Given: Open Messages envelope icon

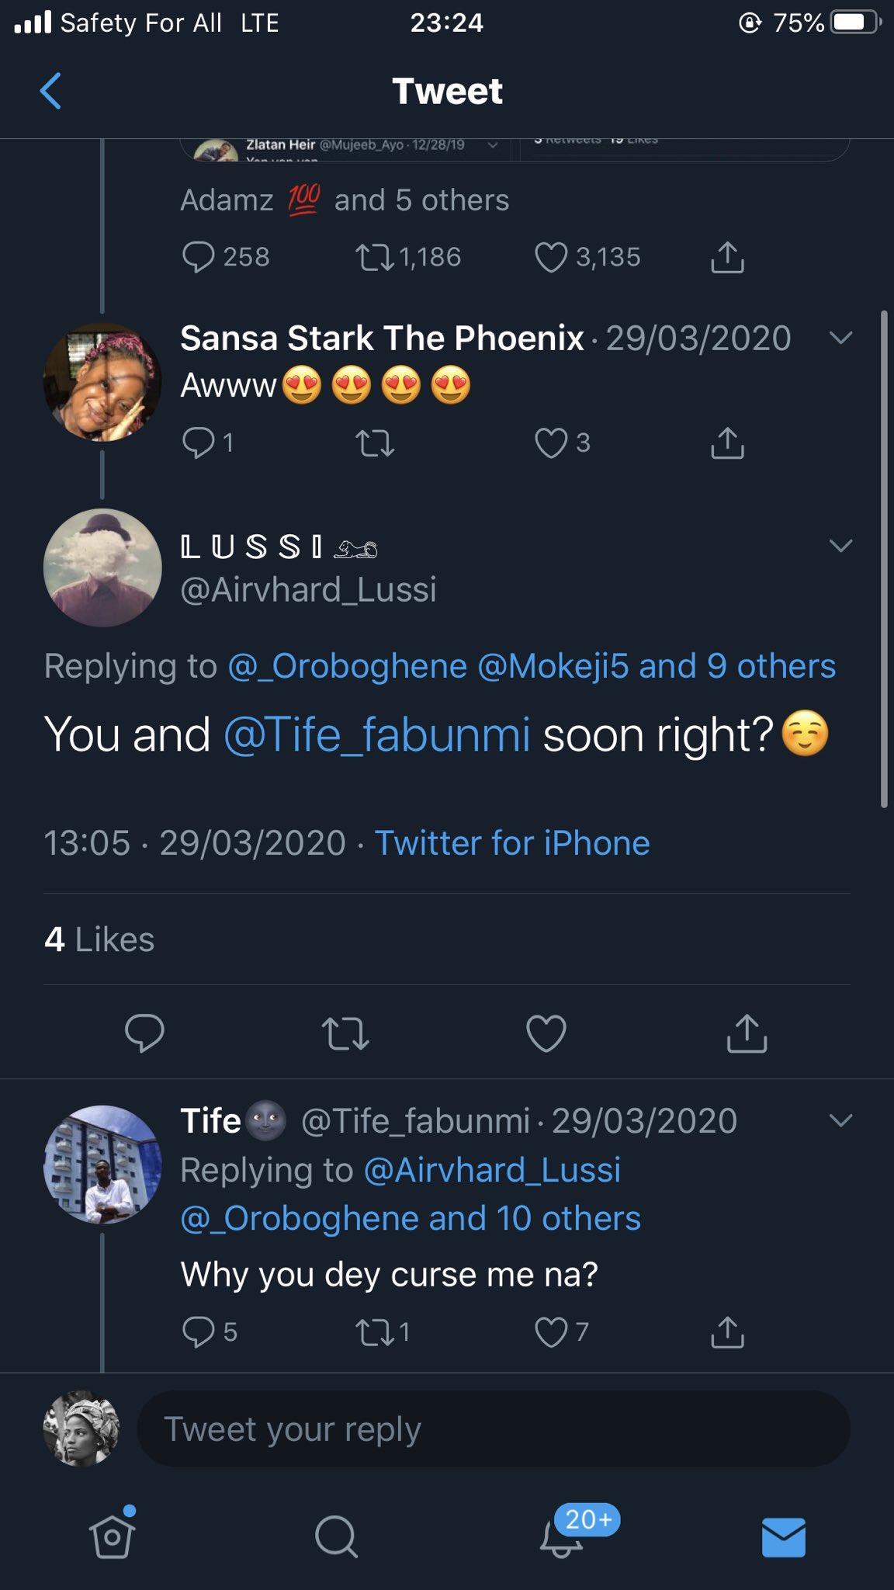Looking at the screenshot, I should (784, 1536).
